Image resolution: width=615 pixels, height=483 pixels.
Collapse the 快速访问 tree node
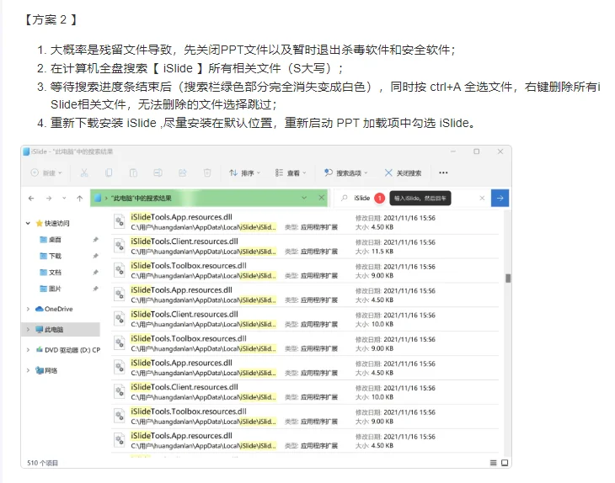29,223
